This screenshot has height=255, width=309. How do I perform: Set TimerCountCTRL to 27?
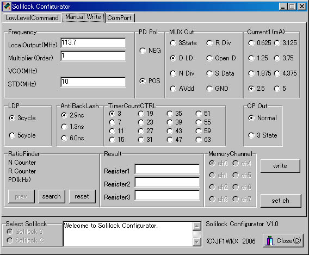point(145,131)
